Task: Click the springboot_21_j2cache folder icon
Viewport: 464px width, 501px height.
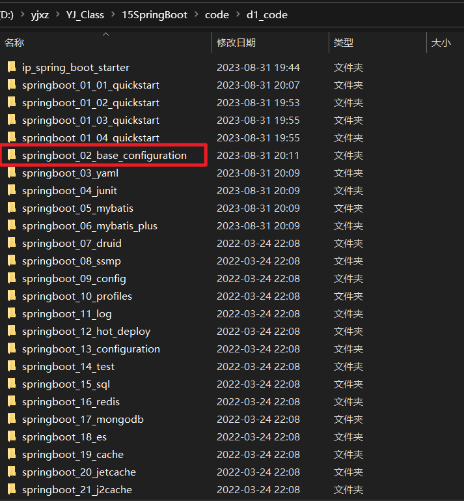Action: pos(12,489)
